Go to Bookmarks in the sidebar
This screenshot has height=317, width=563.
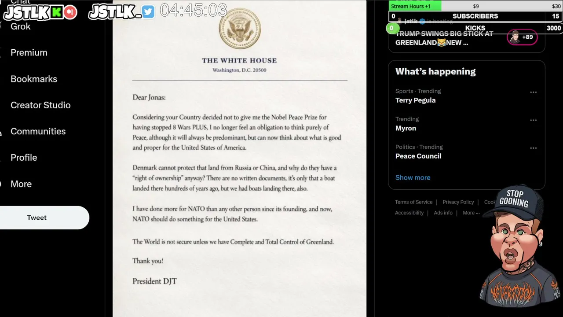click(34, 79)
